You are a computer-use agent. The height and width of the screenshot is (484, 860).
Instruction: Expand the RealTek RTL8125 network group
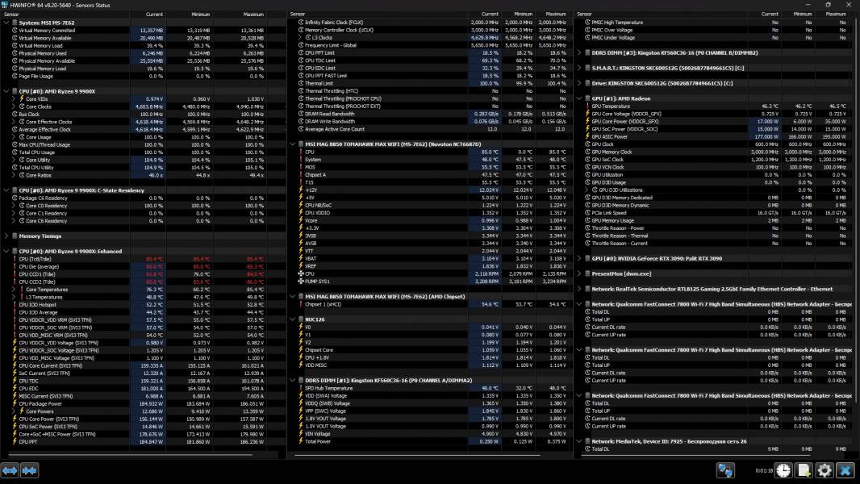pyautogui.click(x=579, y=289)
